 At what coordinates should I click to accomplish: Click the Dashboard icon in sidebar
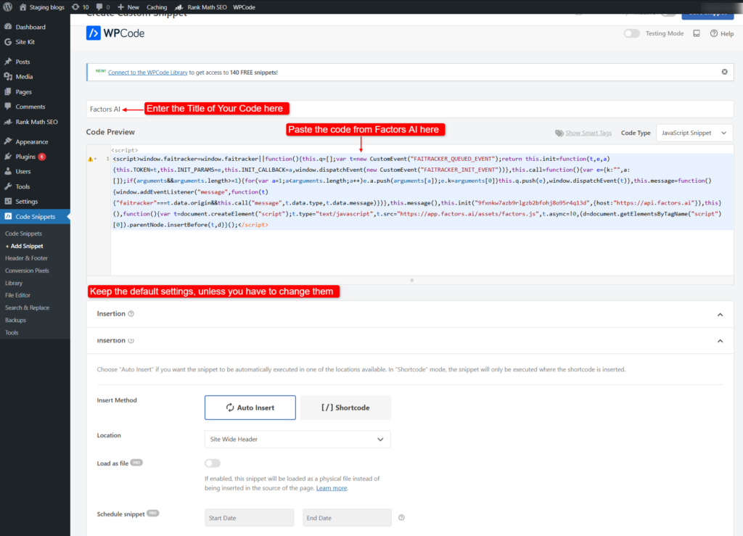8,27
